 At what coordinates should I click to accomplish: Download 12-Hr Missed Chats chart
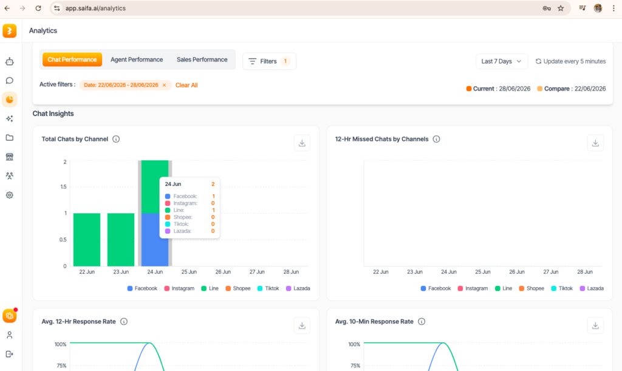click(x=595, y=143)
